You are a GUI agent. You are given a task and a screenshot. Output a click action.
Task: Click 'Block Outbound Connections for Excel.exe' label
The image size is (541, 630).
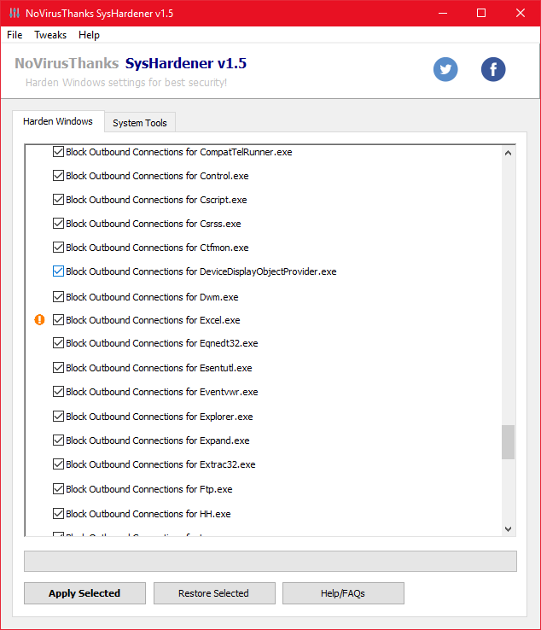point(153,320)
